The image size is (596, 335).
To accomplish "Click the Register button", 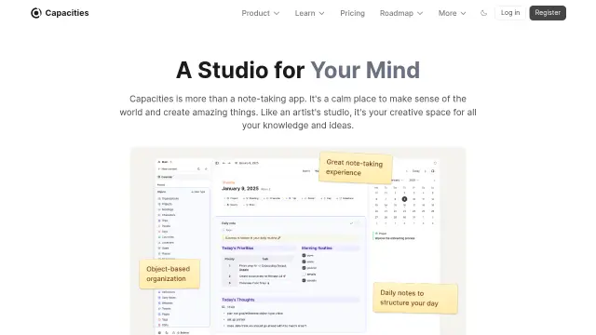I will pyautogui.click(x=548, y=13).
